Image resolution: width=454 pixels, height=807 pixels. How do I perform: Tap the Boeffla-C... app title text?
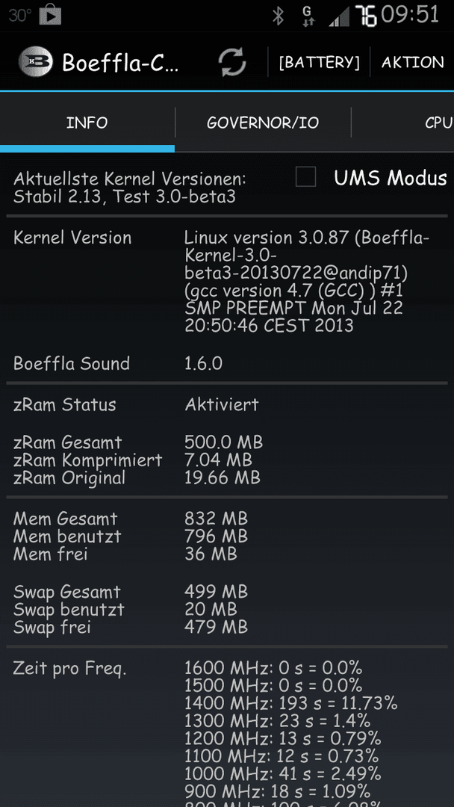coord(120,62)
